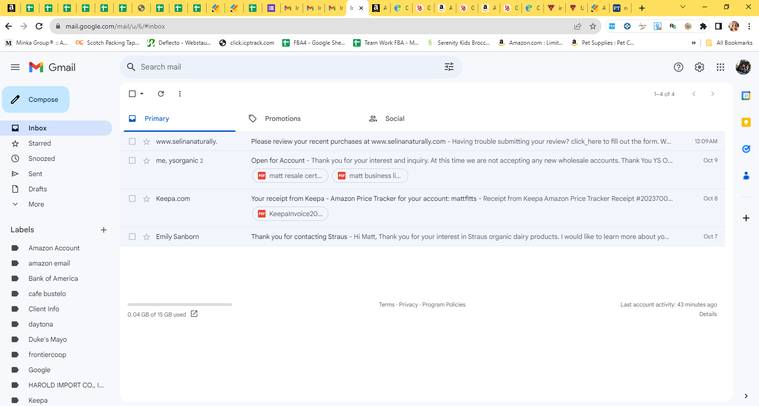Go back in browser history

tap(9, 26)
